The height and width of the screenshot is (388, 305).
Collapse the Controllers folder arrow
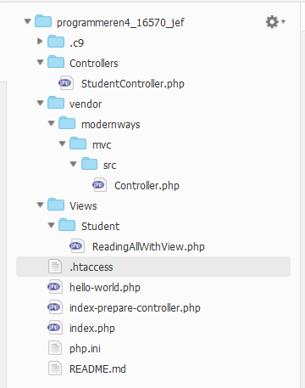click(41, 62)
